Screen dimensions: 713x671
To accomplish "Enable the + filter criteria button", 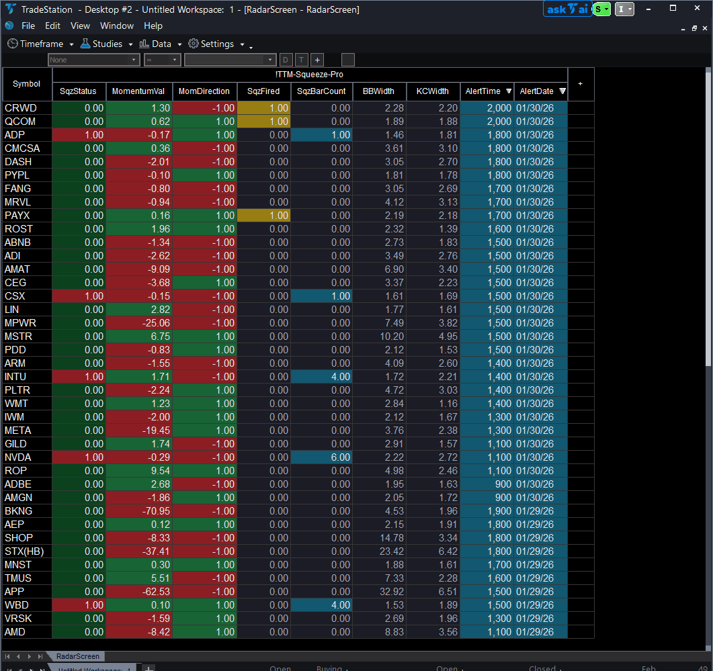I will [317, 59].
